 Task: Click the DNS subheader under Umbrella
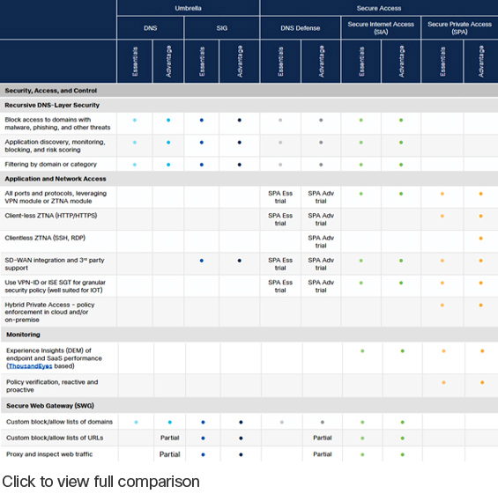[151, 28]
